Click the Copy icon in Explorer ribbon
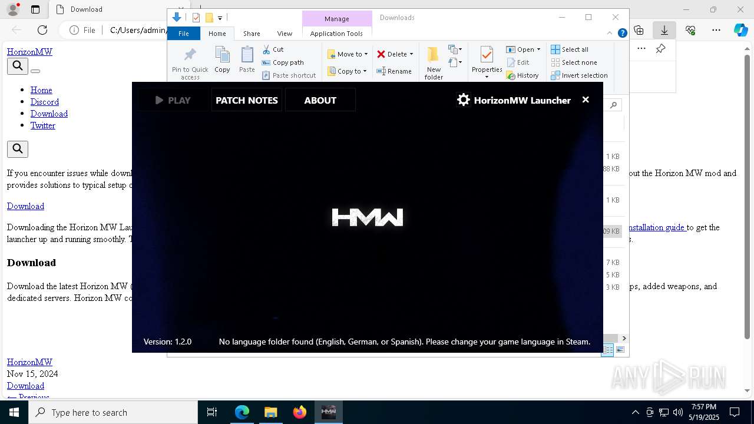Image resolution: width=754 pixels, height=424 pixels. 222,60
